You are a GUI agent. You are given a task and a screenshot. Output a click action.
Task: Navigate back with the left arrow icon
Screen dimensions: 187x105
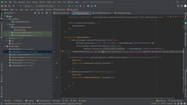pos(14,6)
